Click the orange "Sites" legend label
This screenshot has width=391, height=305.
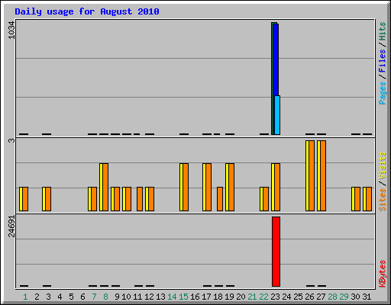click(x=382, y=200)
